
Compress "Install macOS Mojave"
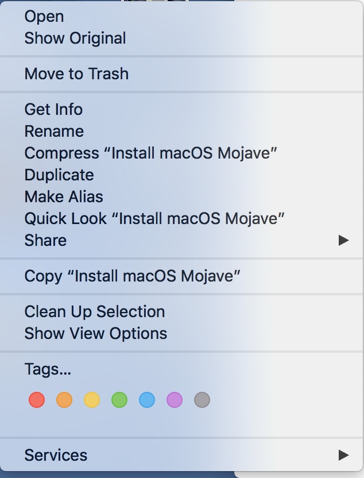[x=151, y=153]
